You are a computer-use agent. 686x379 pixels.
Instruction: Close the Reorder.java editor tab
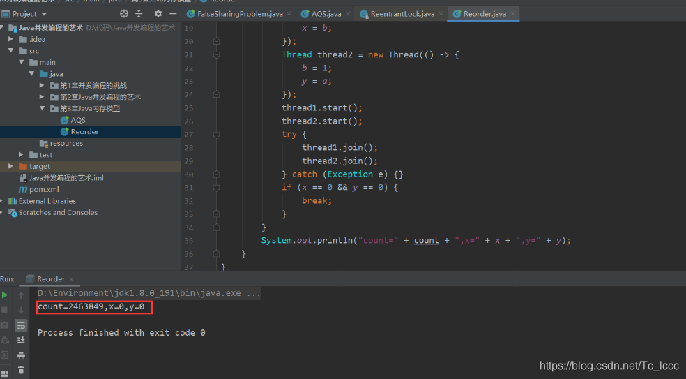click(512, 14)
